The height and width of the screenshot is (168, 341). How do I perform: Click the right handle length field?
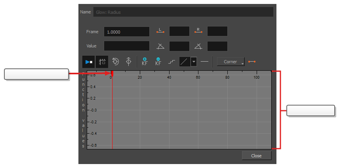(x=217, y=32)
